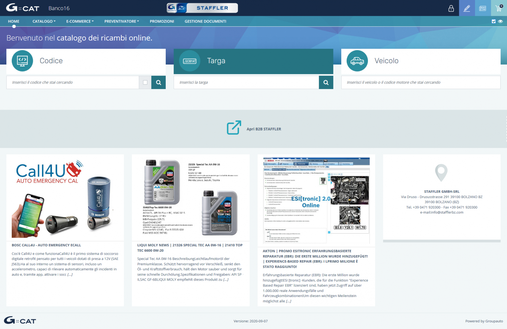Open the BOSC CALL4U Auto Emergency eCall article
This screenshot has height=329, width=507.
click(46, 245)
